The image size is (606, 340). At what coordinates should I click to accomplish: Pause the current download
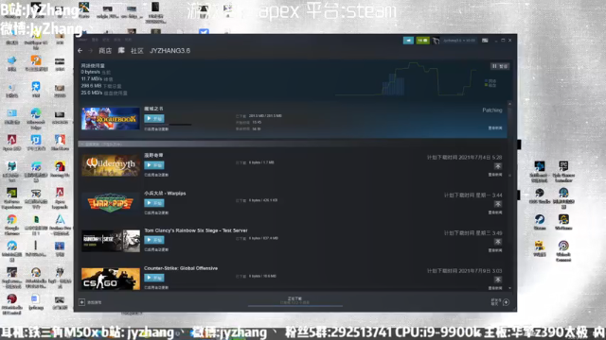point(500,66)
